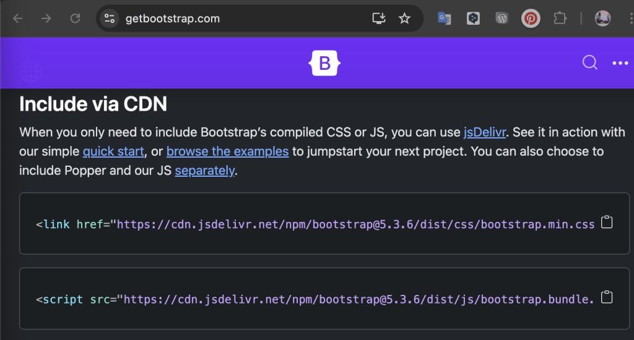Viewport: 634px width, 340px height.
Task: Click the install app icon in address bar
Action: coord(378,19)
